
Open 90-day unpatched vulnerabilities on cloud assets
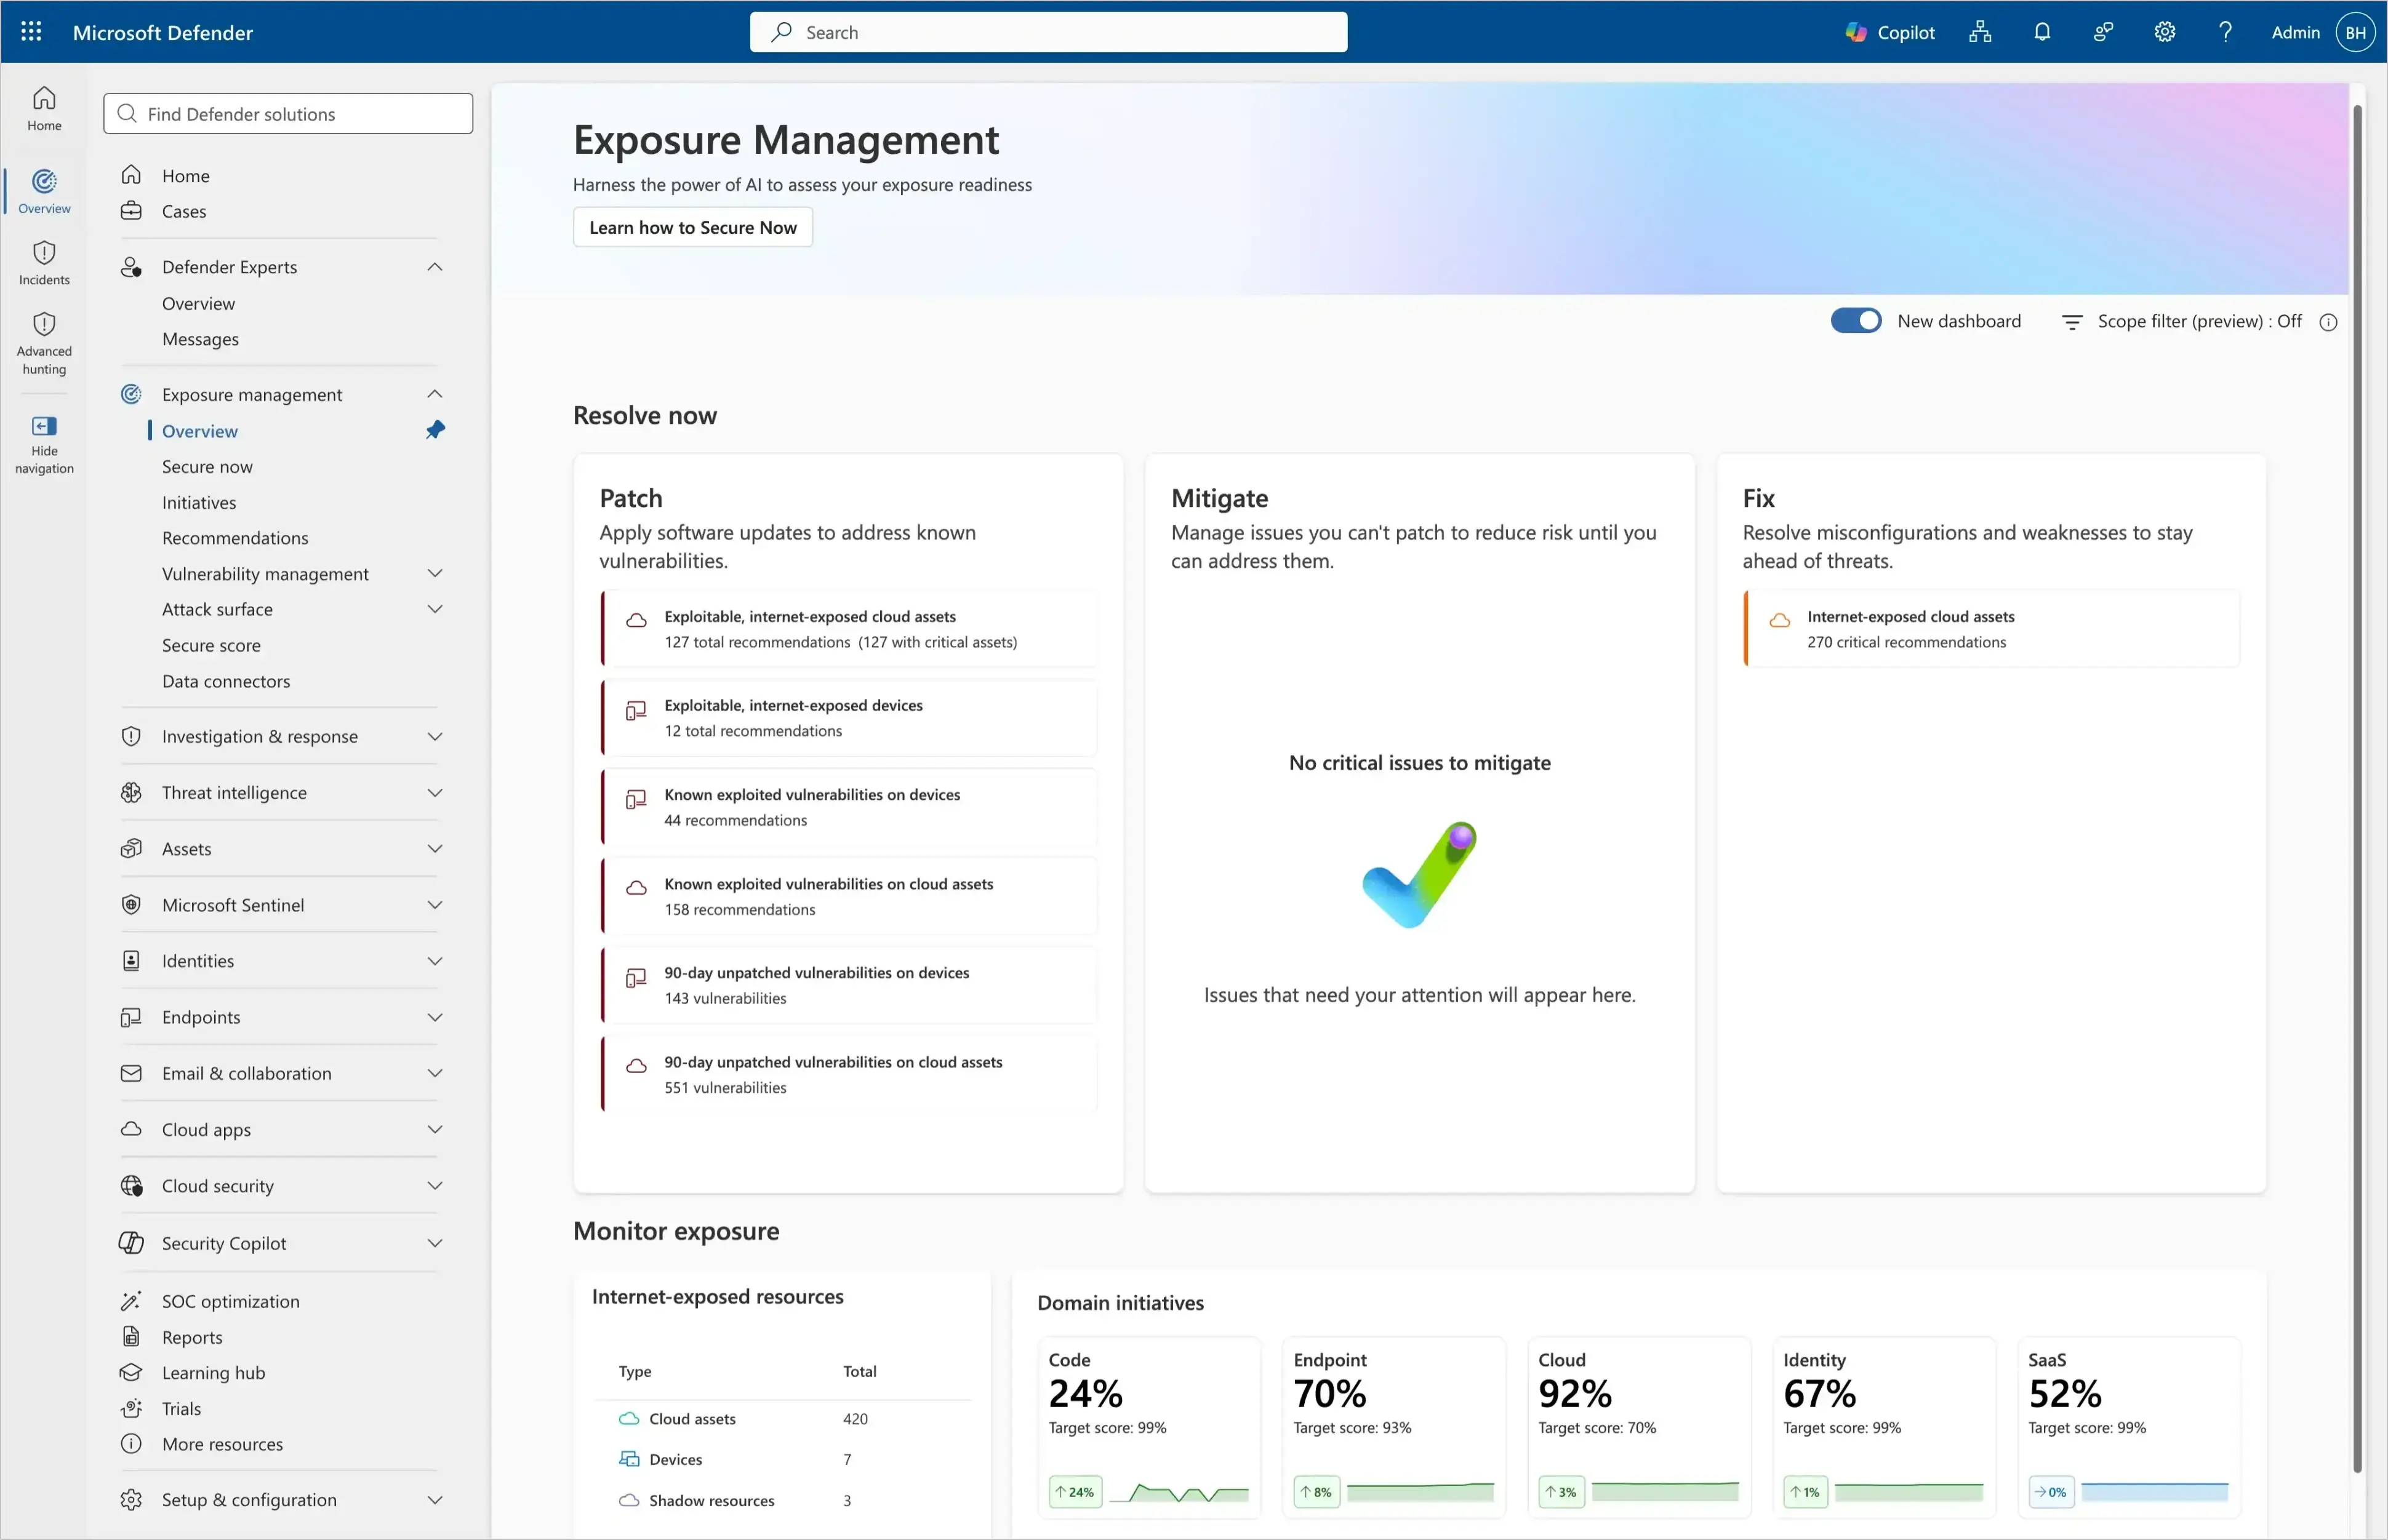[x=848, y=1075]
